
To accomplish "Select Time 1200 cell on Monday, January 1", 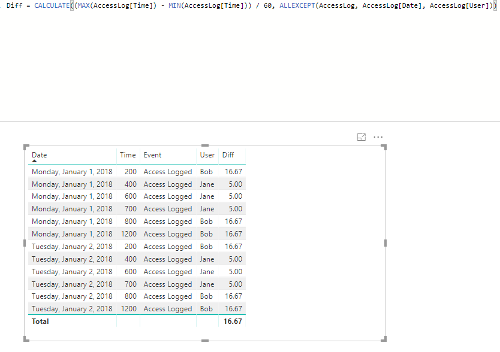I will click(129, 234).
